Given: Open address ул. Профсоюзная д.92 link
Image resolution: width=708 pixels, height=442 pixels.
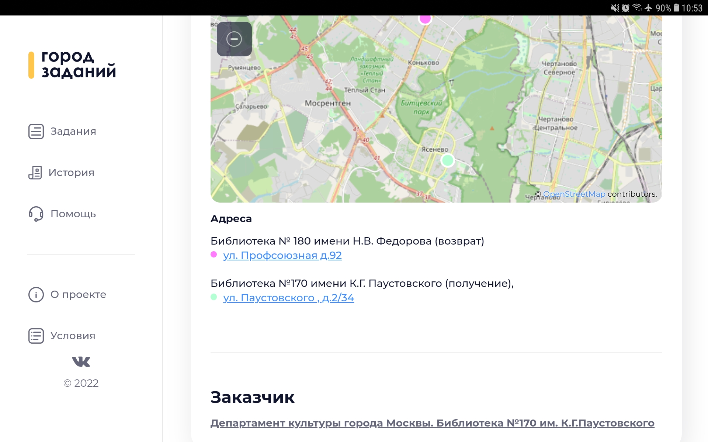Looking at the screenshot, I should (x=282, y=255).
